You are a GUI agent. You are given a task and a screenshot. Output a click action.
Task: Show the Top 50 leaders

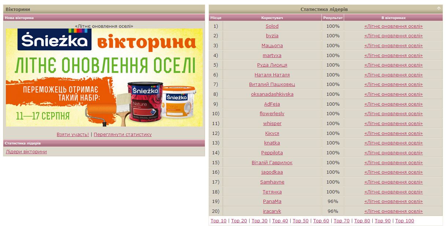(x=301, y=221)
